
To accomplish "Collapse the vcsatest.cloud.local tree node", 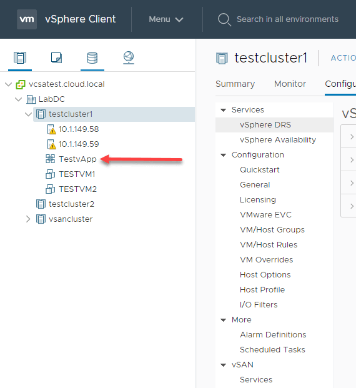I will tap(8, 84).
